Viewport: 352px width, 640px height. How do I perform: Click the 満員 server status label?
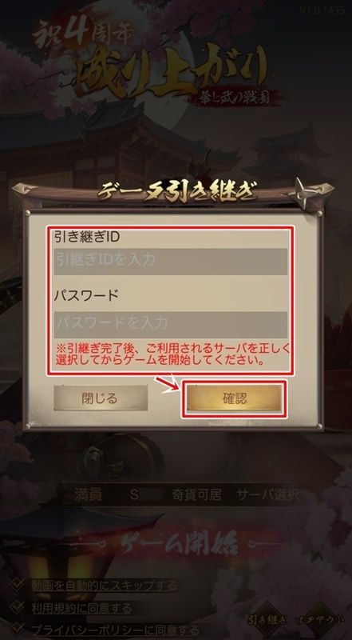[88, 494]
